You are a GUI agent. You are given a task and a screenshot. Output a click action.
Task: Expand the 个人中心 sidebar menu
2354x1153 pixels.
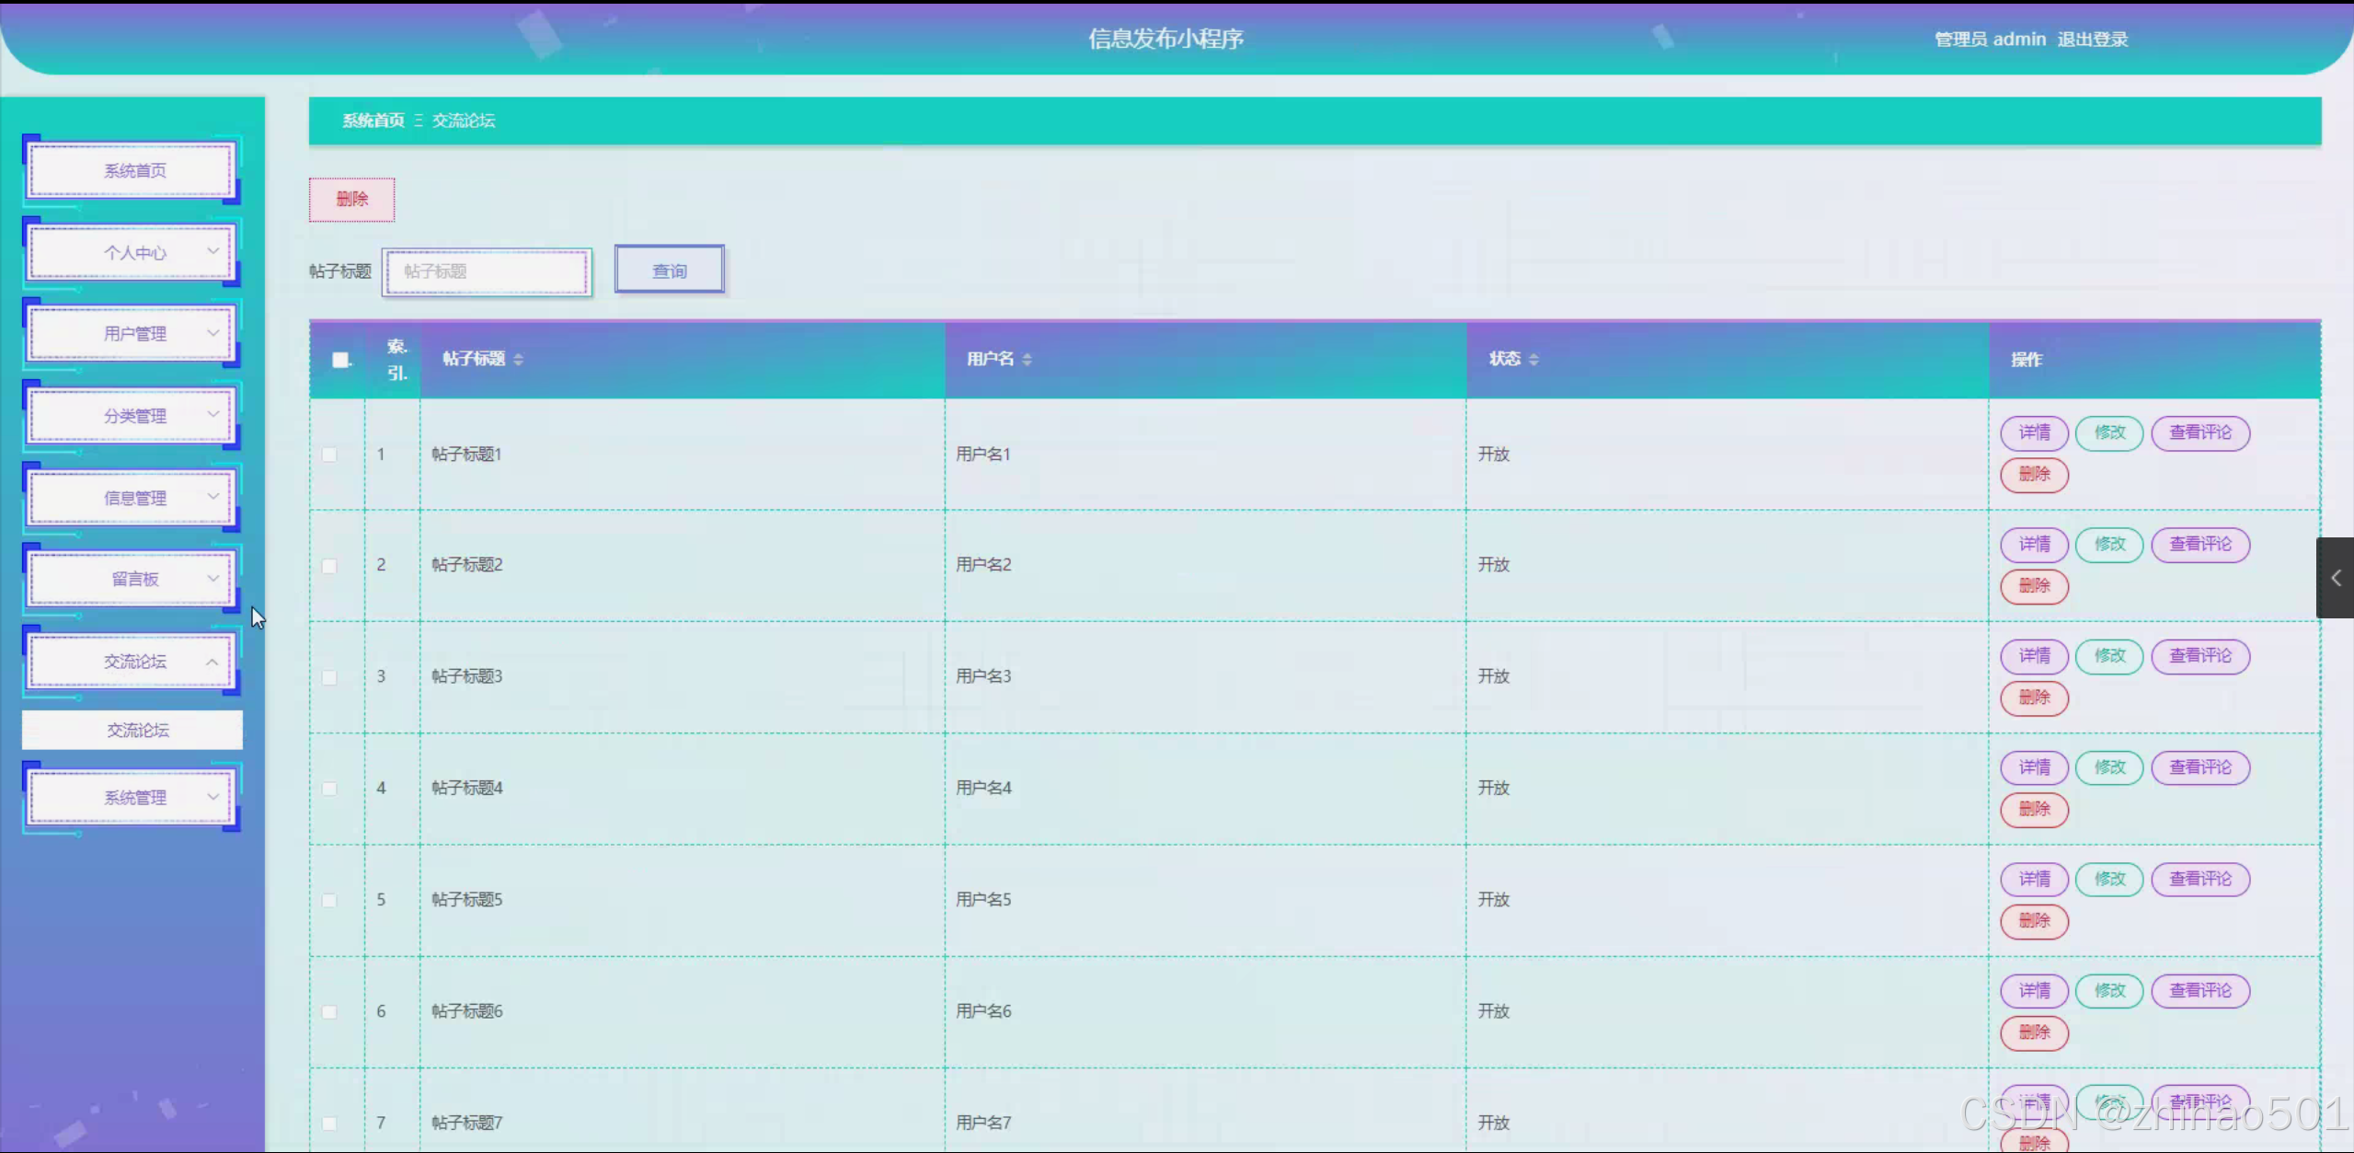(x=133, y=252)
